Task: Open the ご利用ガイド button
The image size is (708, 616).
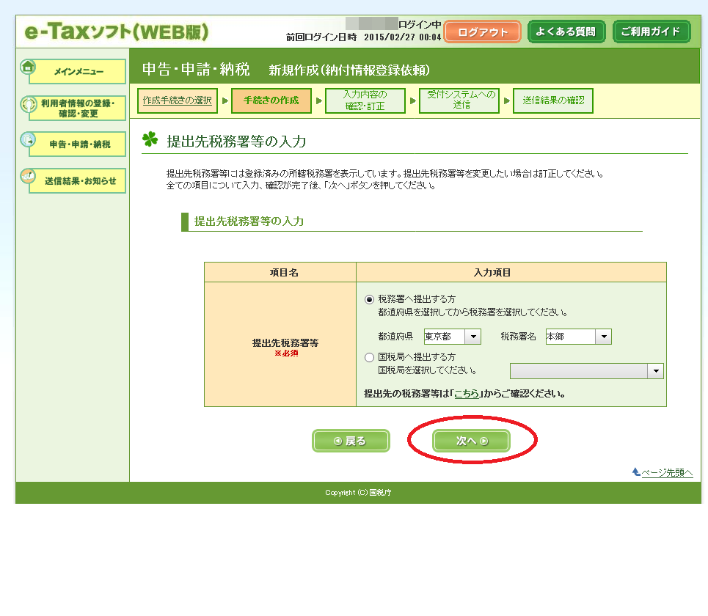Action: [651, 32]
